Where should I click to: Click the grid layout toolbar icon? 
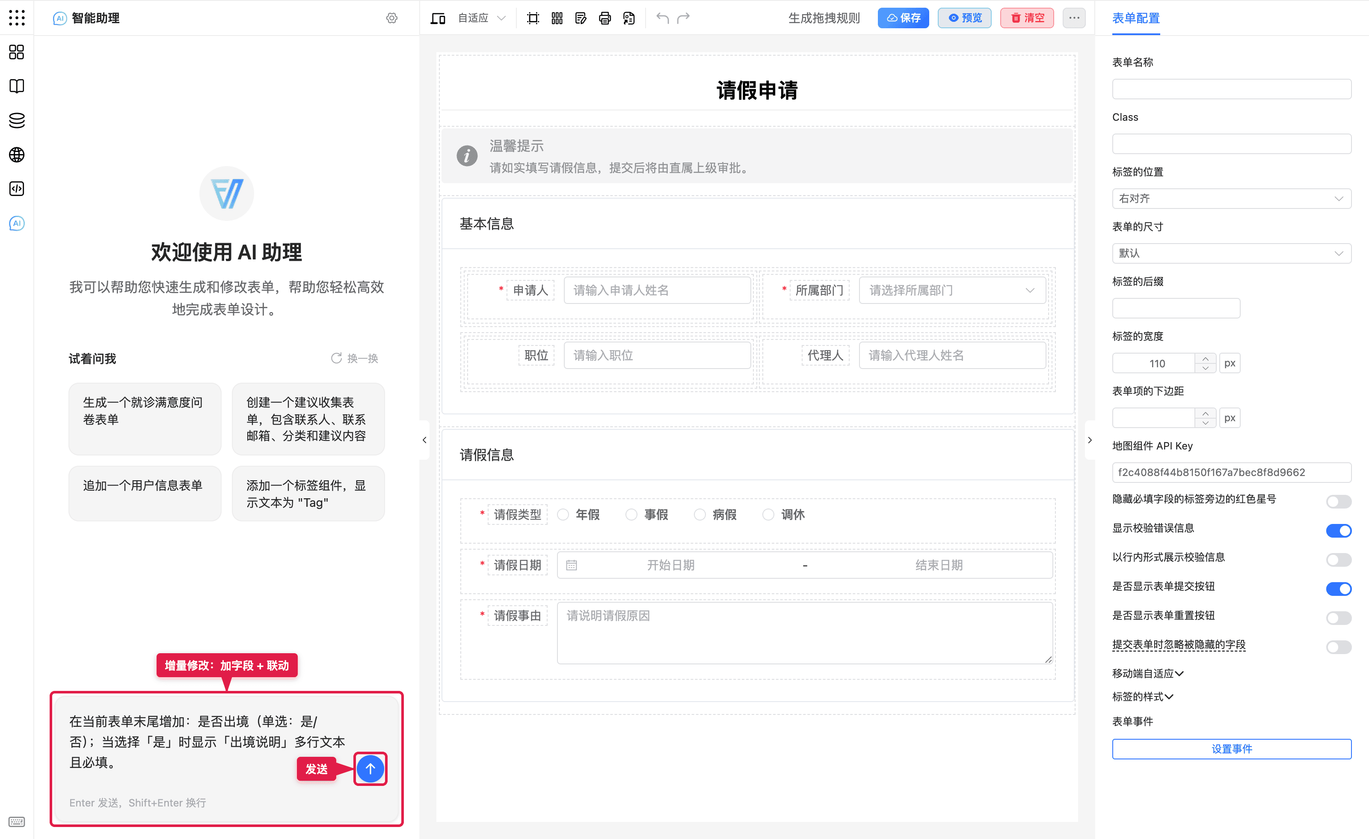click(557, 18)
